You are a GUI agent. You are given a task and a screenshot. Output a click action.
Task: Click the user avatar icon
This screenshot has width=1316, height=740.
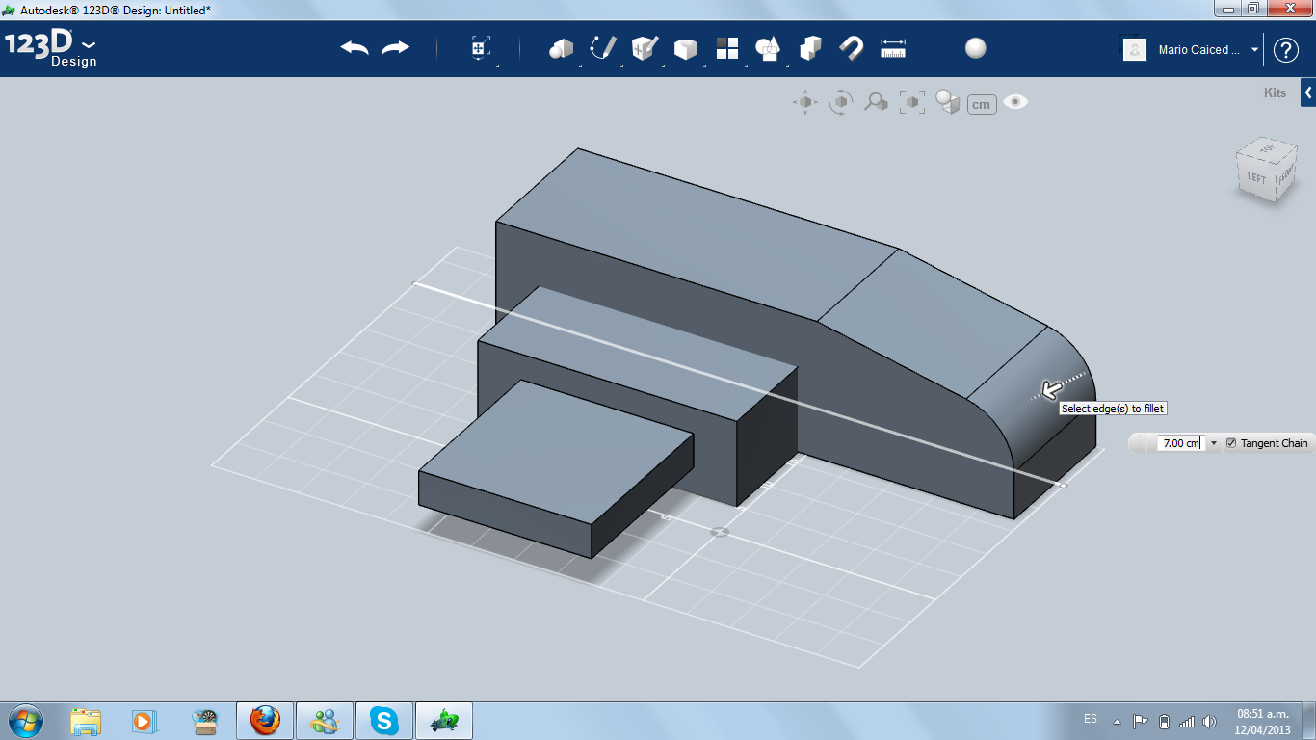coord(1135,49)
